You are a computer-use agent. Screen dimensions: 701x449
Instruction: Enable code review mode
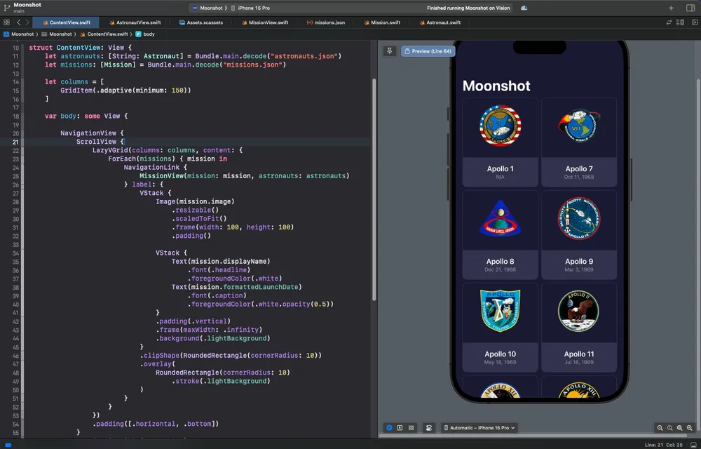[x=668, y=22]
